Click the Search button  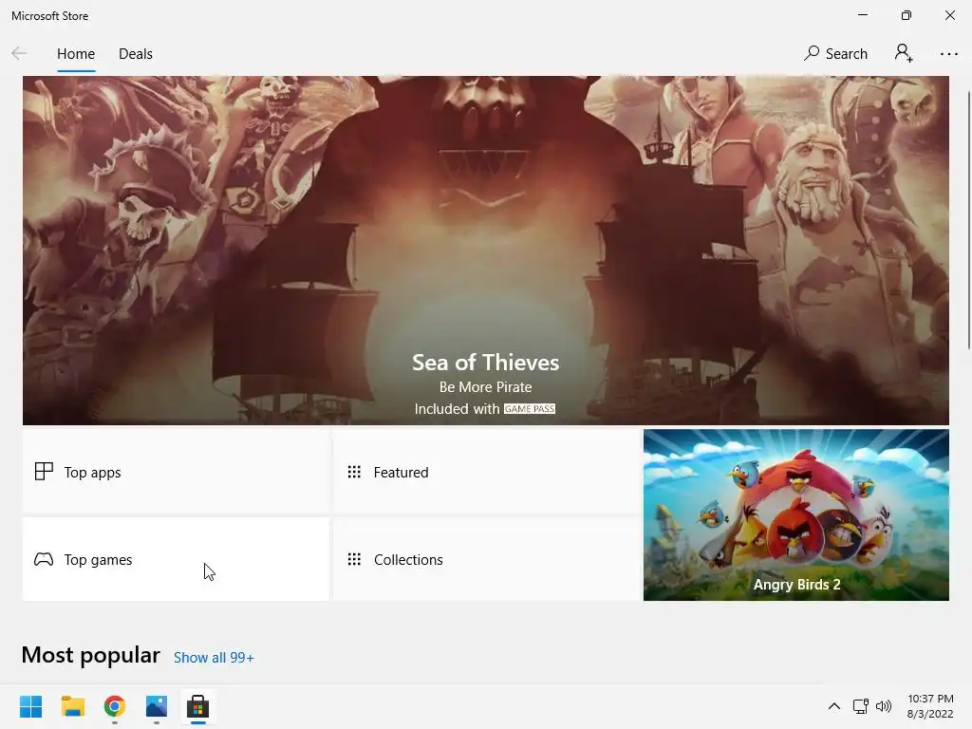click(835, 54)
